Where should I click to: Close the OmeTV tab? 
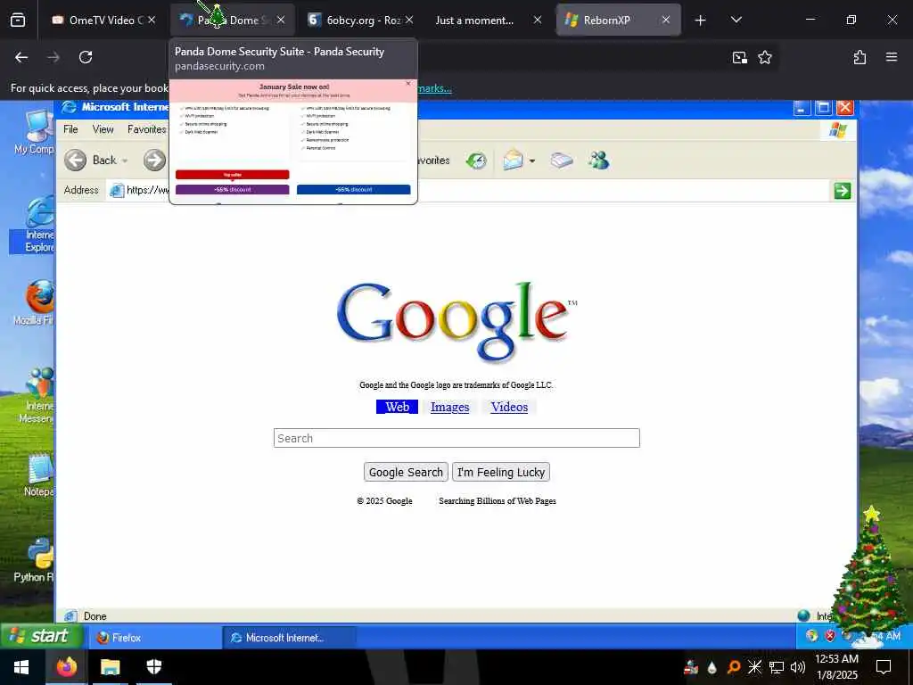coord(152,20)
